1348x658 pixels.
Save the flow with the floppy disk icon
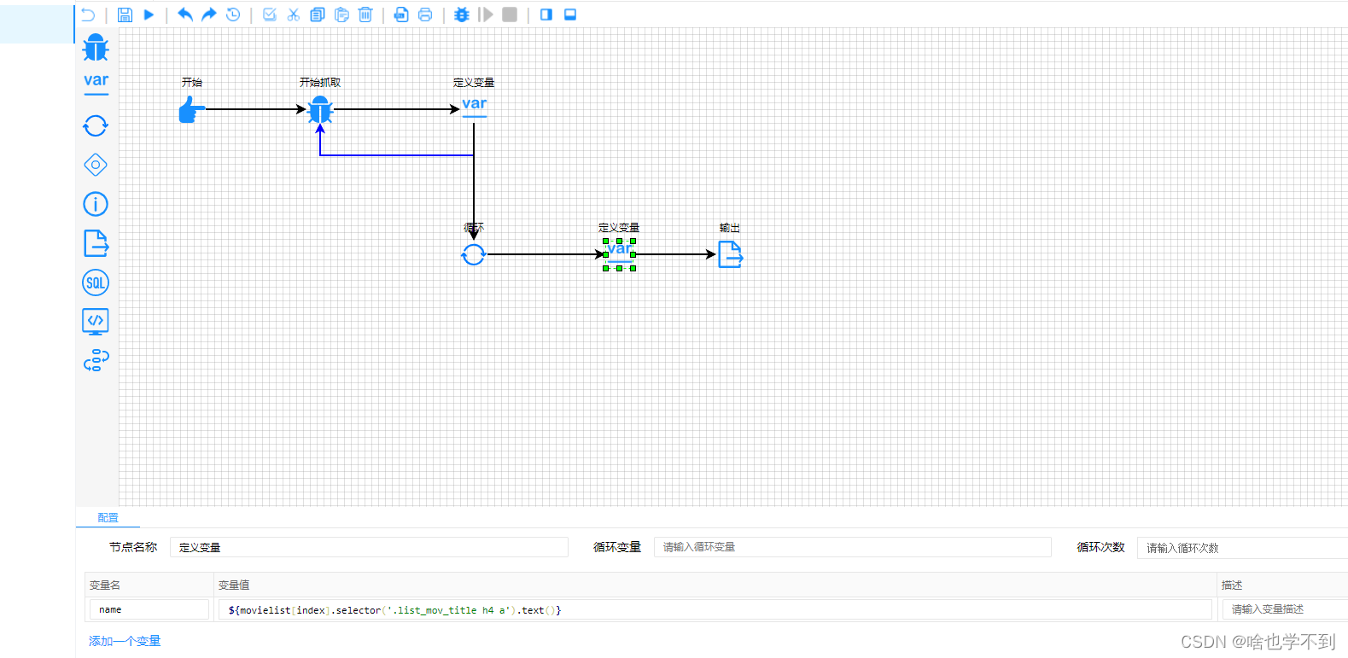(x=125, y=15)
